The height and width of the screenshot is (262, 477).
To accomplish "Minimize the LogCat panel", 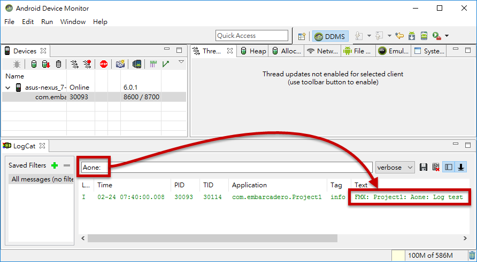I will (456, 144).
